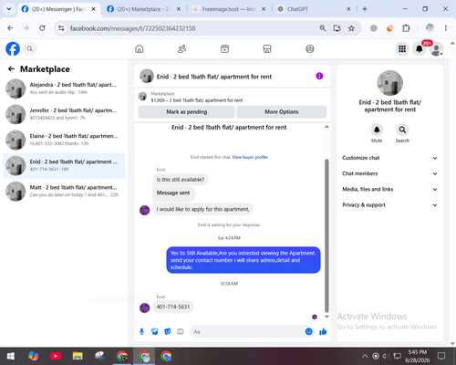Click the back arrow next to Marketplace
The image size is (456, 365).
[x=11, y=69]
